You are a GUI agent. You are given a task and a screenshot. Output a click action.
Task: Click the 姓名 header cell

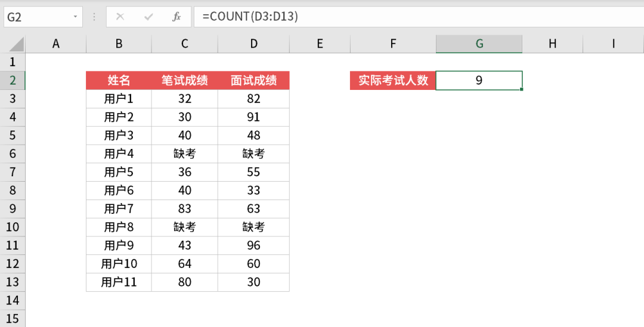coord(119,80)
